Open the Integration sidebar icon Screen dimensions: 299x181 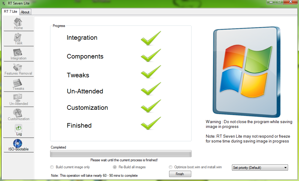[x=19, y=54]
